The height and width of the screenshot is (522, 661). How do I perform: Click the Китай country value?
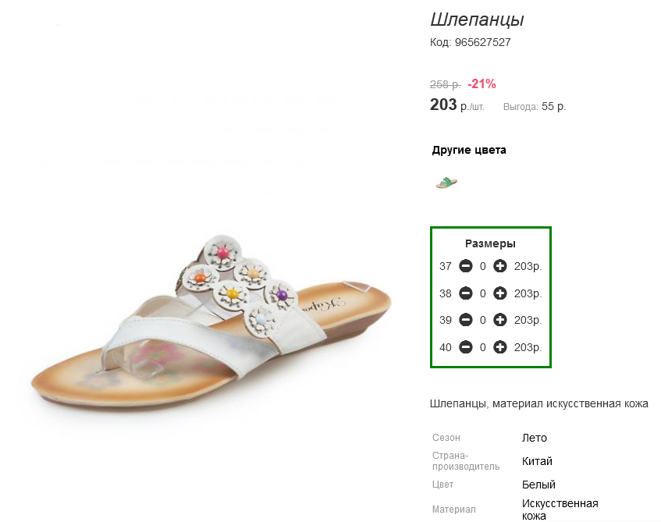[537, 461]
